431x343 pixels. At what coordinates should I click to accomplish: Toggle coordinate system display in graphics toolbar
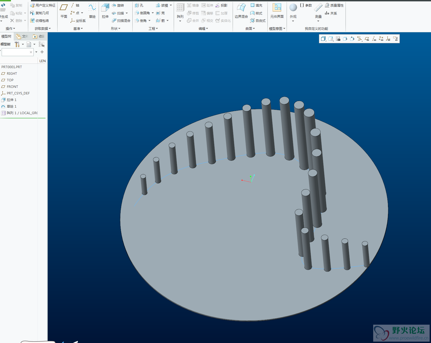[388, 39]
